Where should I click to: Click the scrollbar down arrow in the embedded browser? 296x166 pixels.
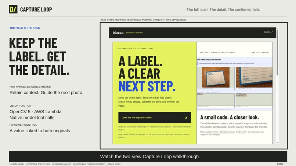tap(277, 143)
